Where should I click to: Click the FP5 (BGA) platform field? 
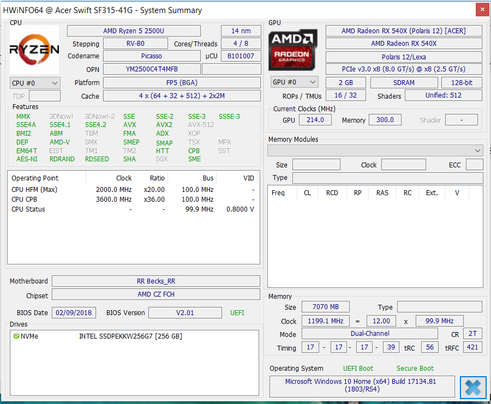point(182,83)
